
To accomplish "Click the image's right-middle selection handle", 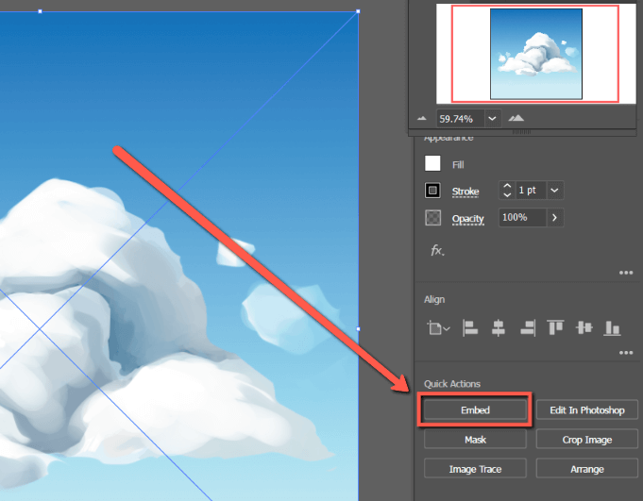I will tap(358, 329).
